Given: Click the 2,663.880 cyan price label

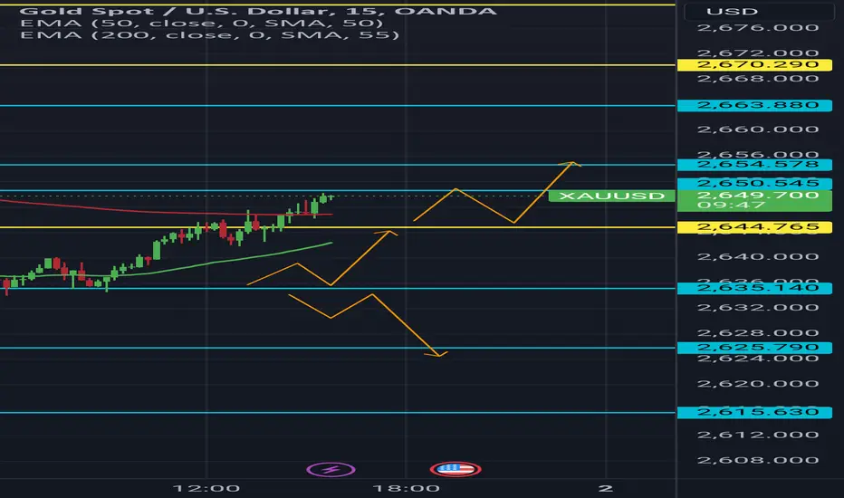Looking at the screenshot, I should pos(754,105).
